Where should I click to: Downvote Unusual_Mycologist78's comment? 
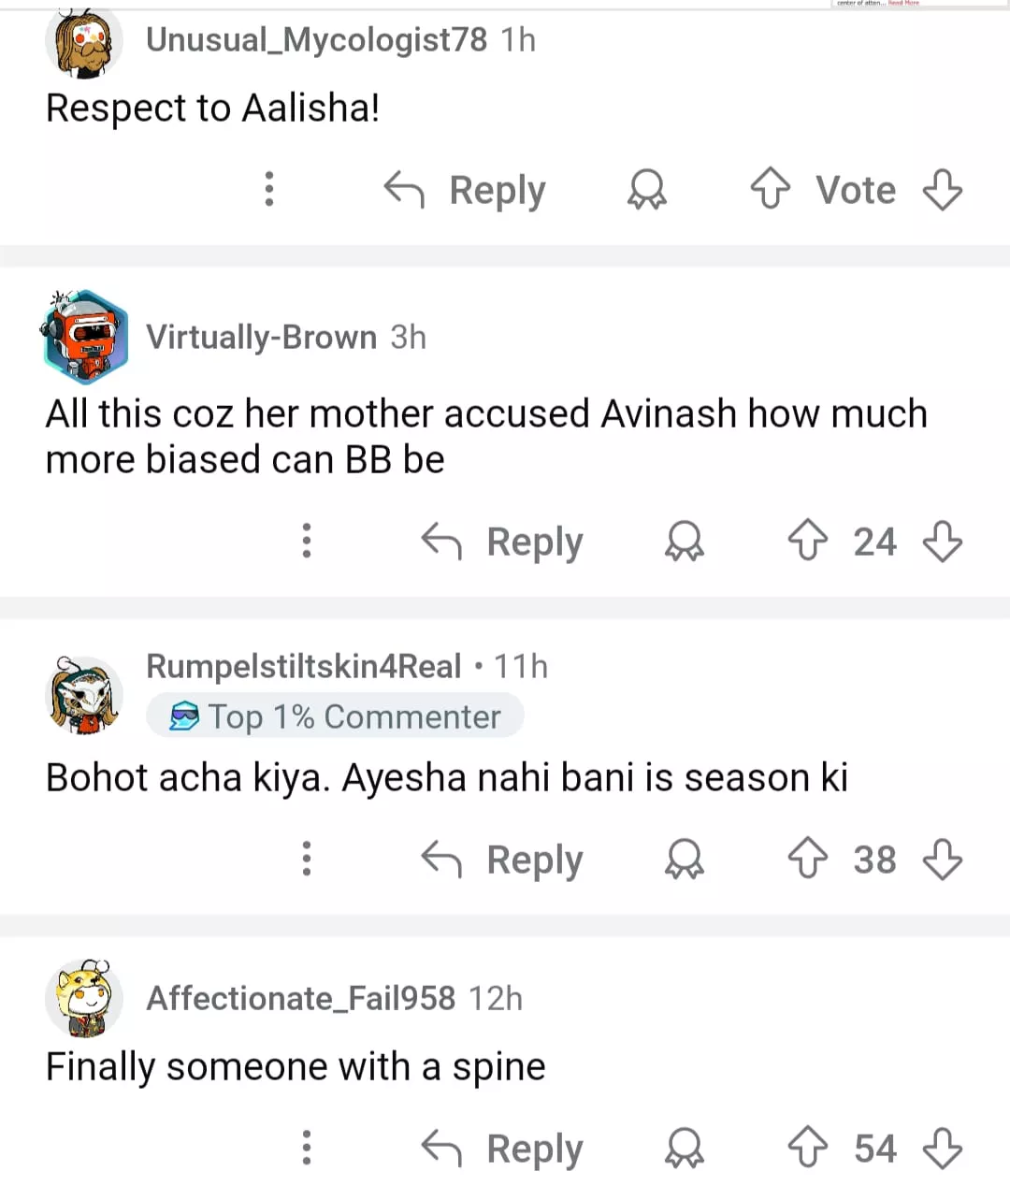pyautogui.click(x=942, y=189)
